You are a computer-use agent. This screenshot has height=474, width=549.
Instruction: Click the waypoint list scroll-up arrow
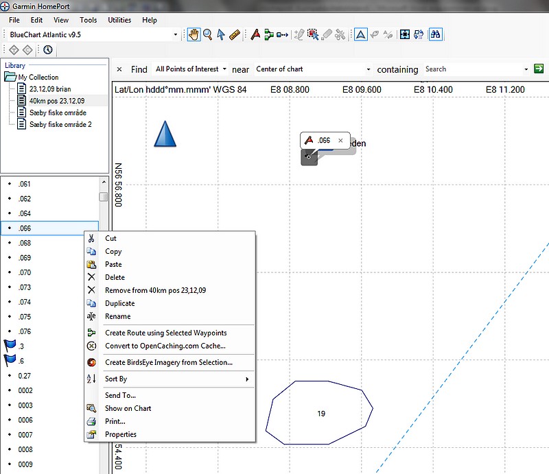(x=104, y=182)
